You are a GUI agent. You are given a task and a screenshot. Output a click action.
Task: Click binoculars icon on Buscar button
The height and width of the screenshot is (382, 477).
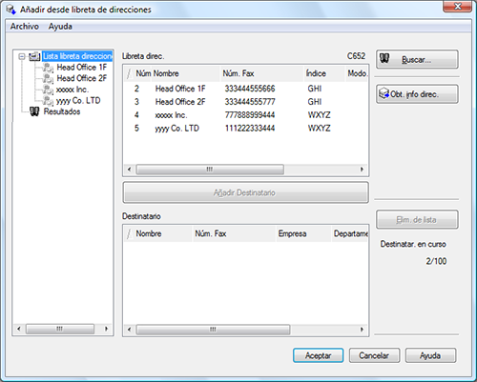[384, 58]
